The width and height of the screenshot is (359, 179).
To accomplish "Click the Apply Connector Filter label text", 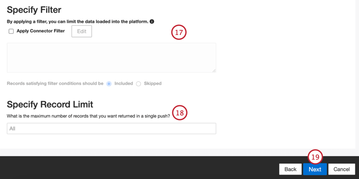I will [x=41, y=31].
